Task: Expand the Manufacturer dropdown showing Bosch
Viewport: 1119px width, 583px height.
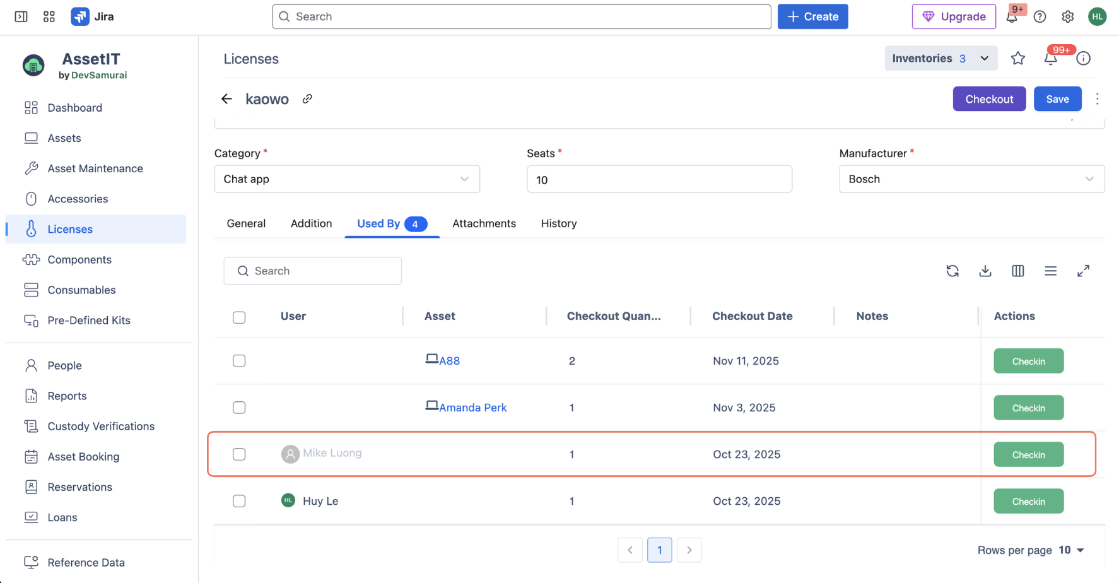Action: click(x=971, y=179)
